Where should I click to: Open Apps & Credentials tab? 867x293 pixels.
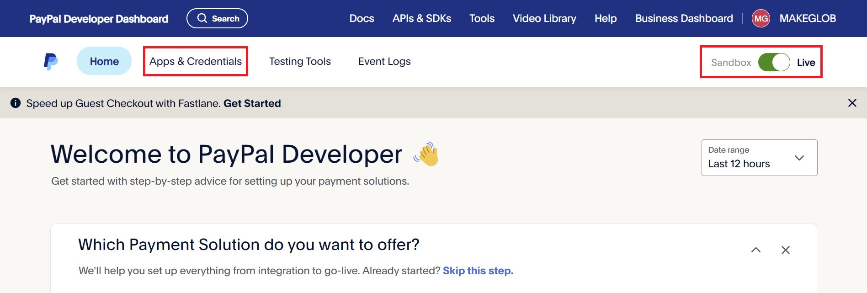tap(196, 61)
